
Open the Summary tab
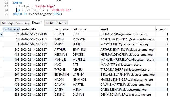pyautogui.click(x=23, y=23)
